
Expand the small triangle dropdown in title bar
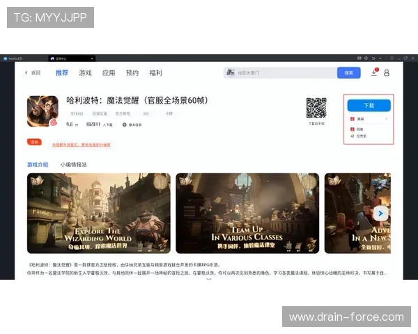tap(380, 58)
